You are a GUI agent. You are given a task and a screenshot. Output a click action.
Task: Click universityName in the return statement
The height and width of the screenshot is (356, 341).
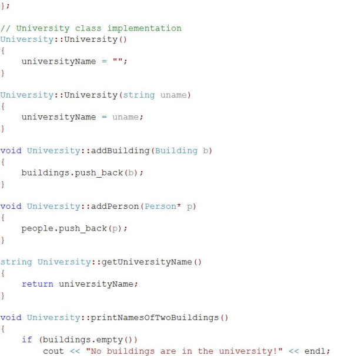[x=96, y=284]
